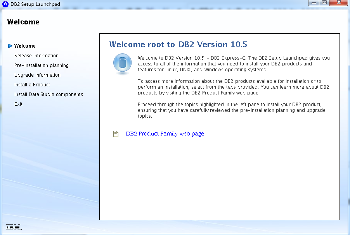Viewport: 350px width, 235px height.
Task: Click the paragraph starting 'To access more information'
Action: click(233, 87)
